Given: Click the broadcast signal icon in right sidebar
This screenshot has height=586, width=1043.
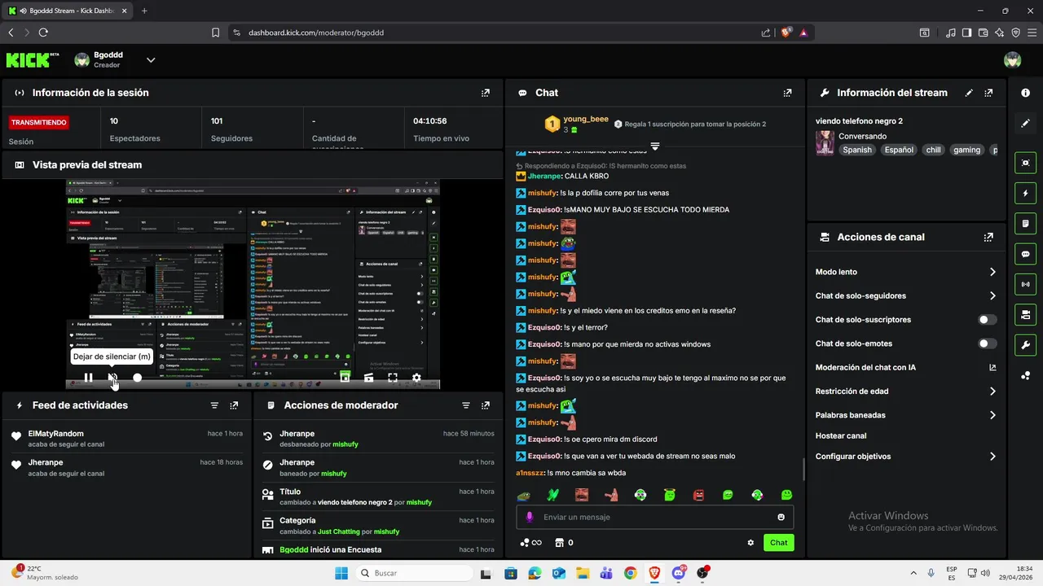Looking at the screenshot, I should coord(1026,284).
